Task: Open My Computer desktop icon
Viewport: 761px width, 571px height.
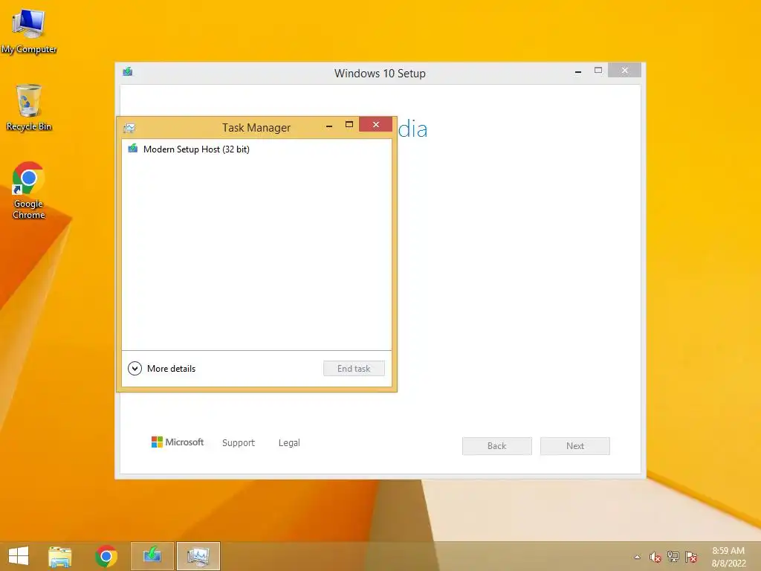Action: coord(29,31)
